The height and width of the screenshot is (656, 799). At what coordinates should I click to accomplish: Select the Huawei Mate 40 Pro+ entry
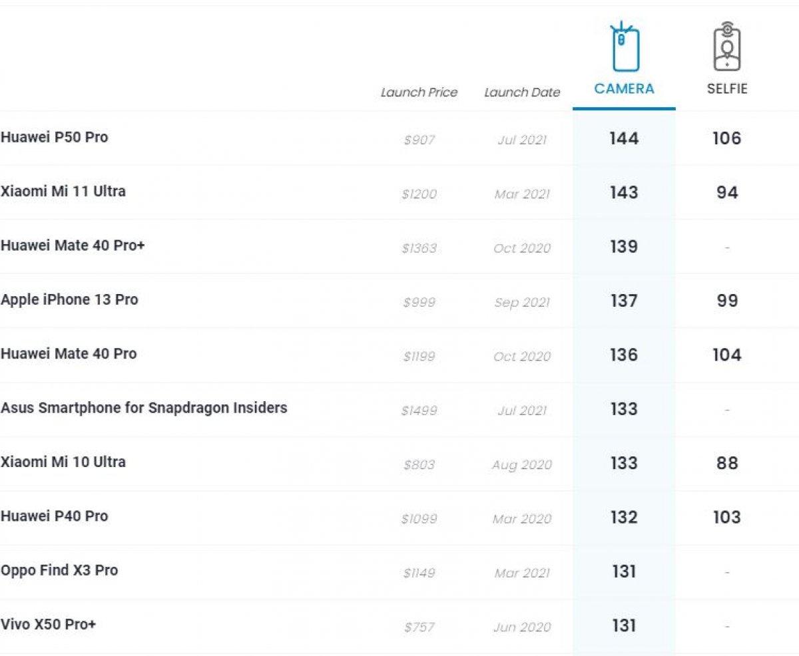click(73, 246)
